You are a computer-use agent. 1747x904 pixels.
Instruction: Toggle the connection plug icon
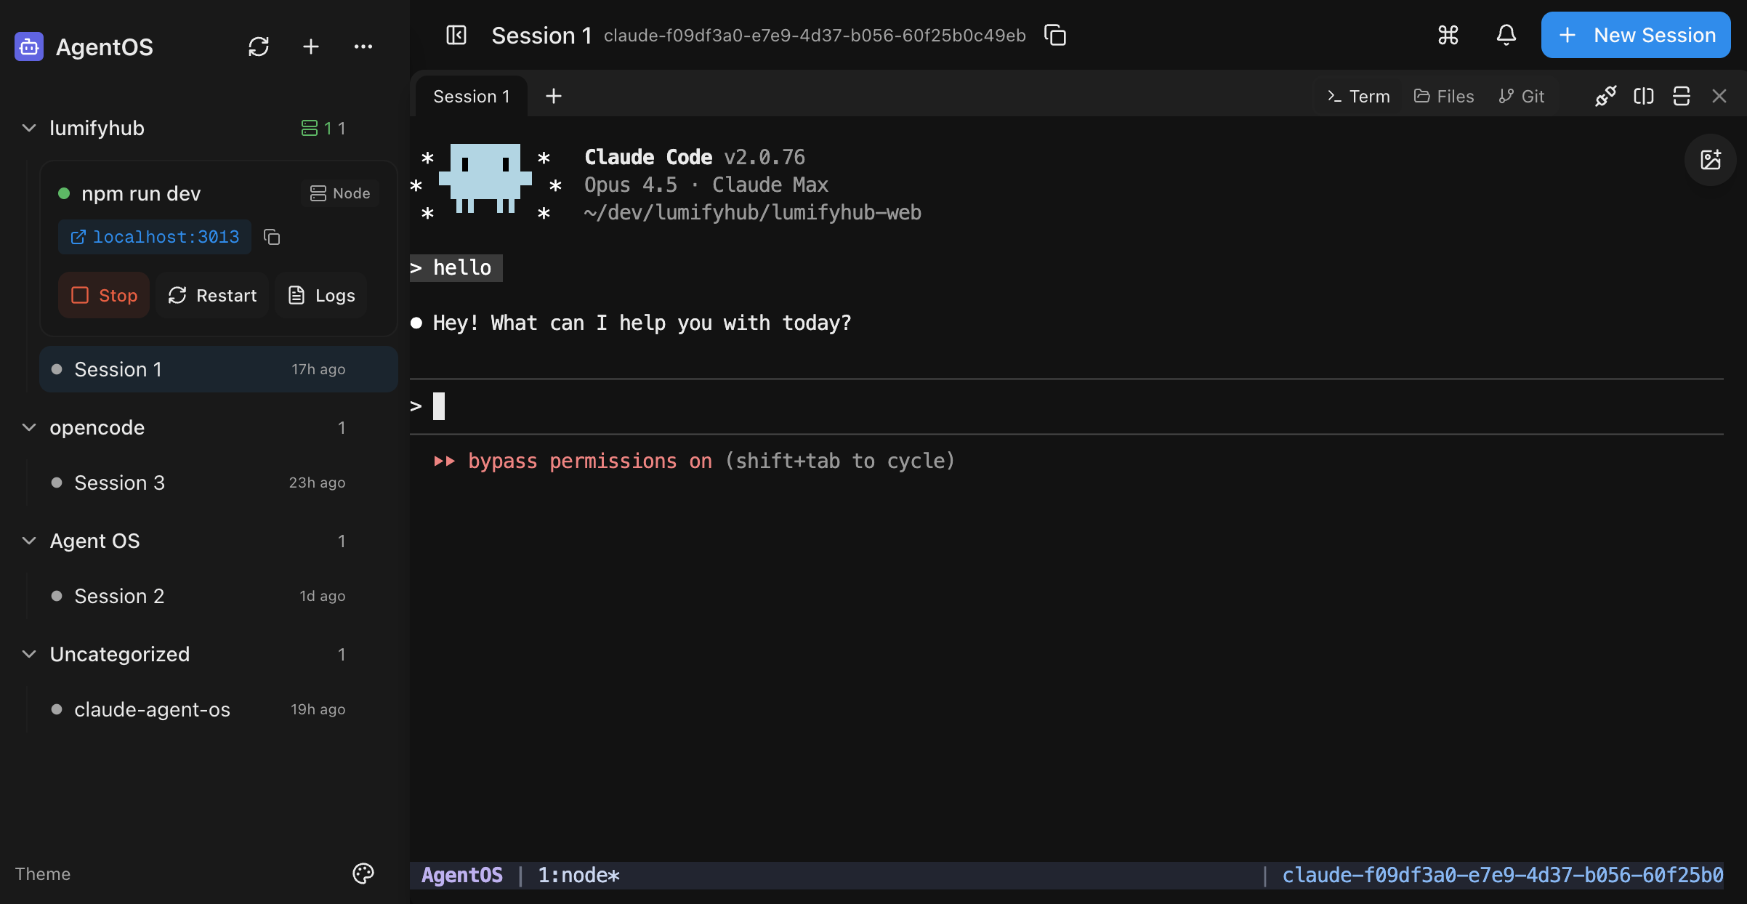[1605, 95]
